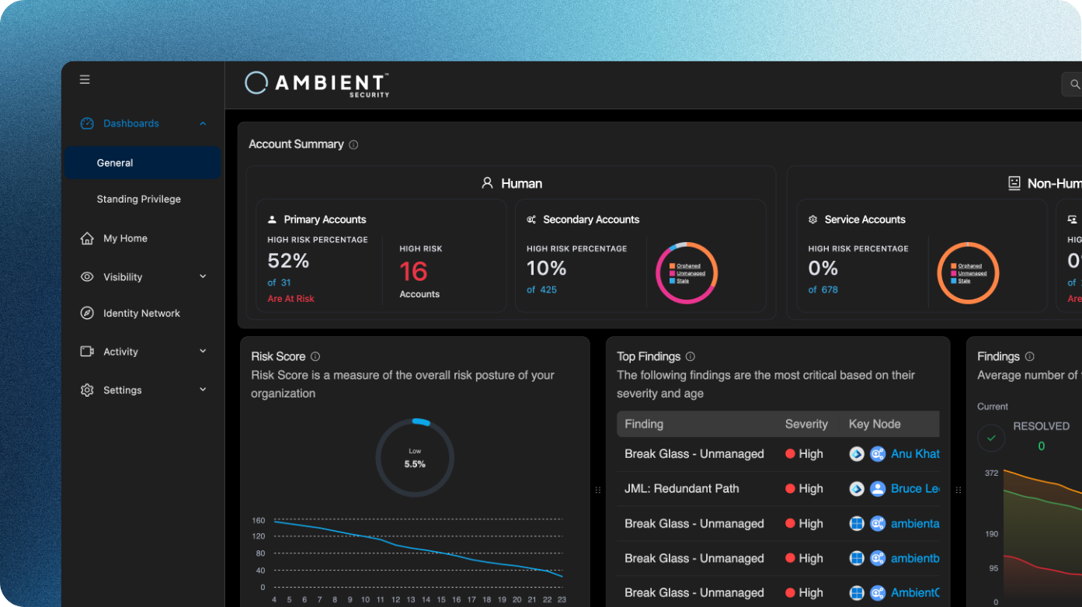The image size is (1082, 607).
Task: Click the Identity Network compass icon
Action: tap(87, 314)
